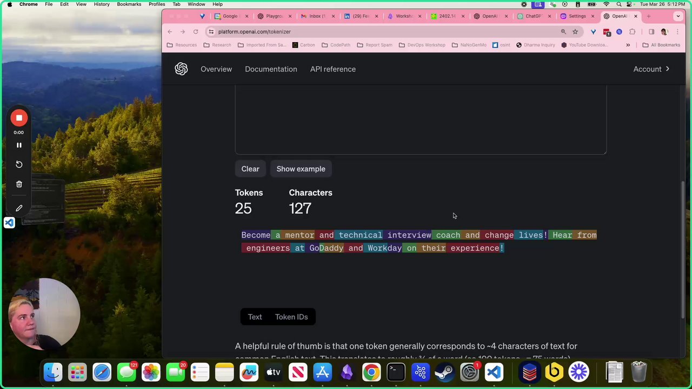Viewport: 692px width, 389px height.
Task: Open the CodePath bookmark folder
Action: point(336,45)
